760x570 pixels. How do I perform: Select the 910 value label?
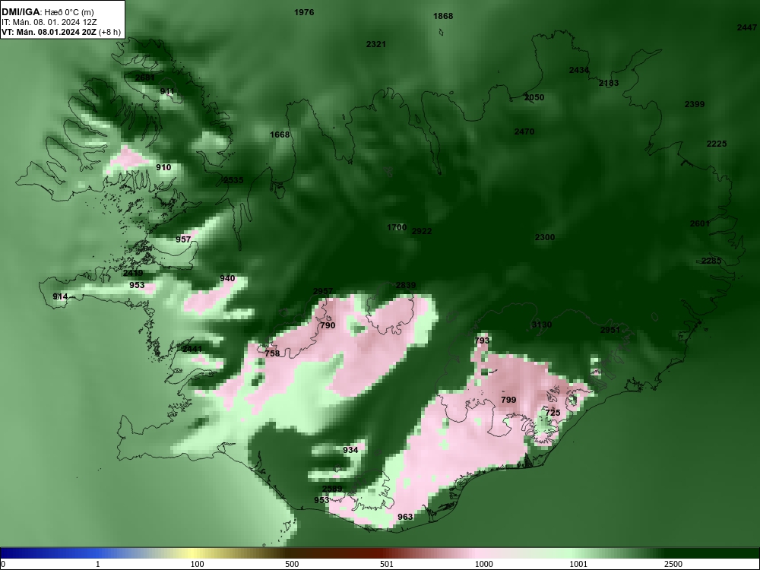[x=164, y=167]
